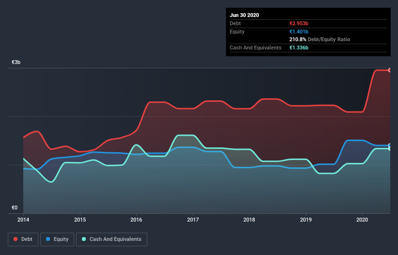Click the €2.953b debt value
The width and height of the screenshot is (398, 255).
[299, 23]
